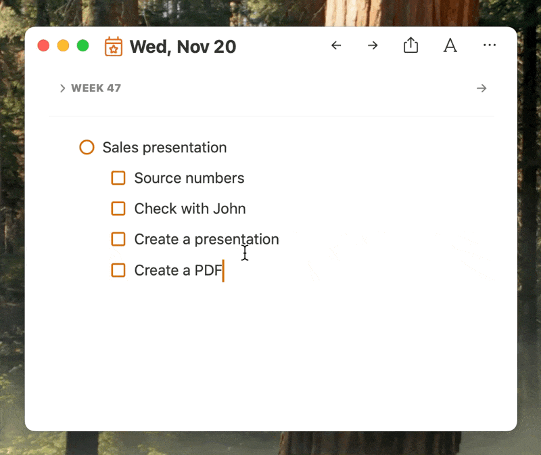Go forward to the next note
Image resolution: width=541 pixels, height=455 pixels.
tap(373, 45)
